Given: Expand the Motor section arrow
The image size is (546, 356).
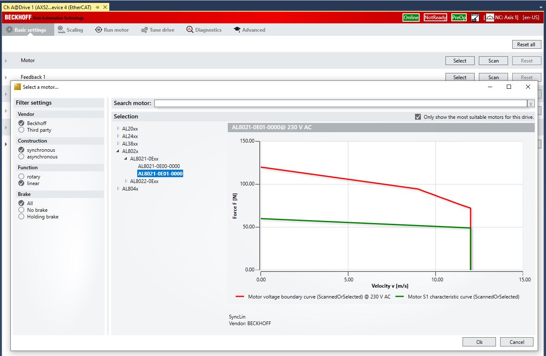Looking at the screenshot, I should [6, 61].
